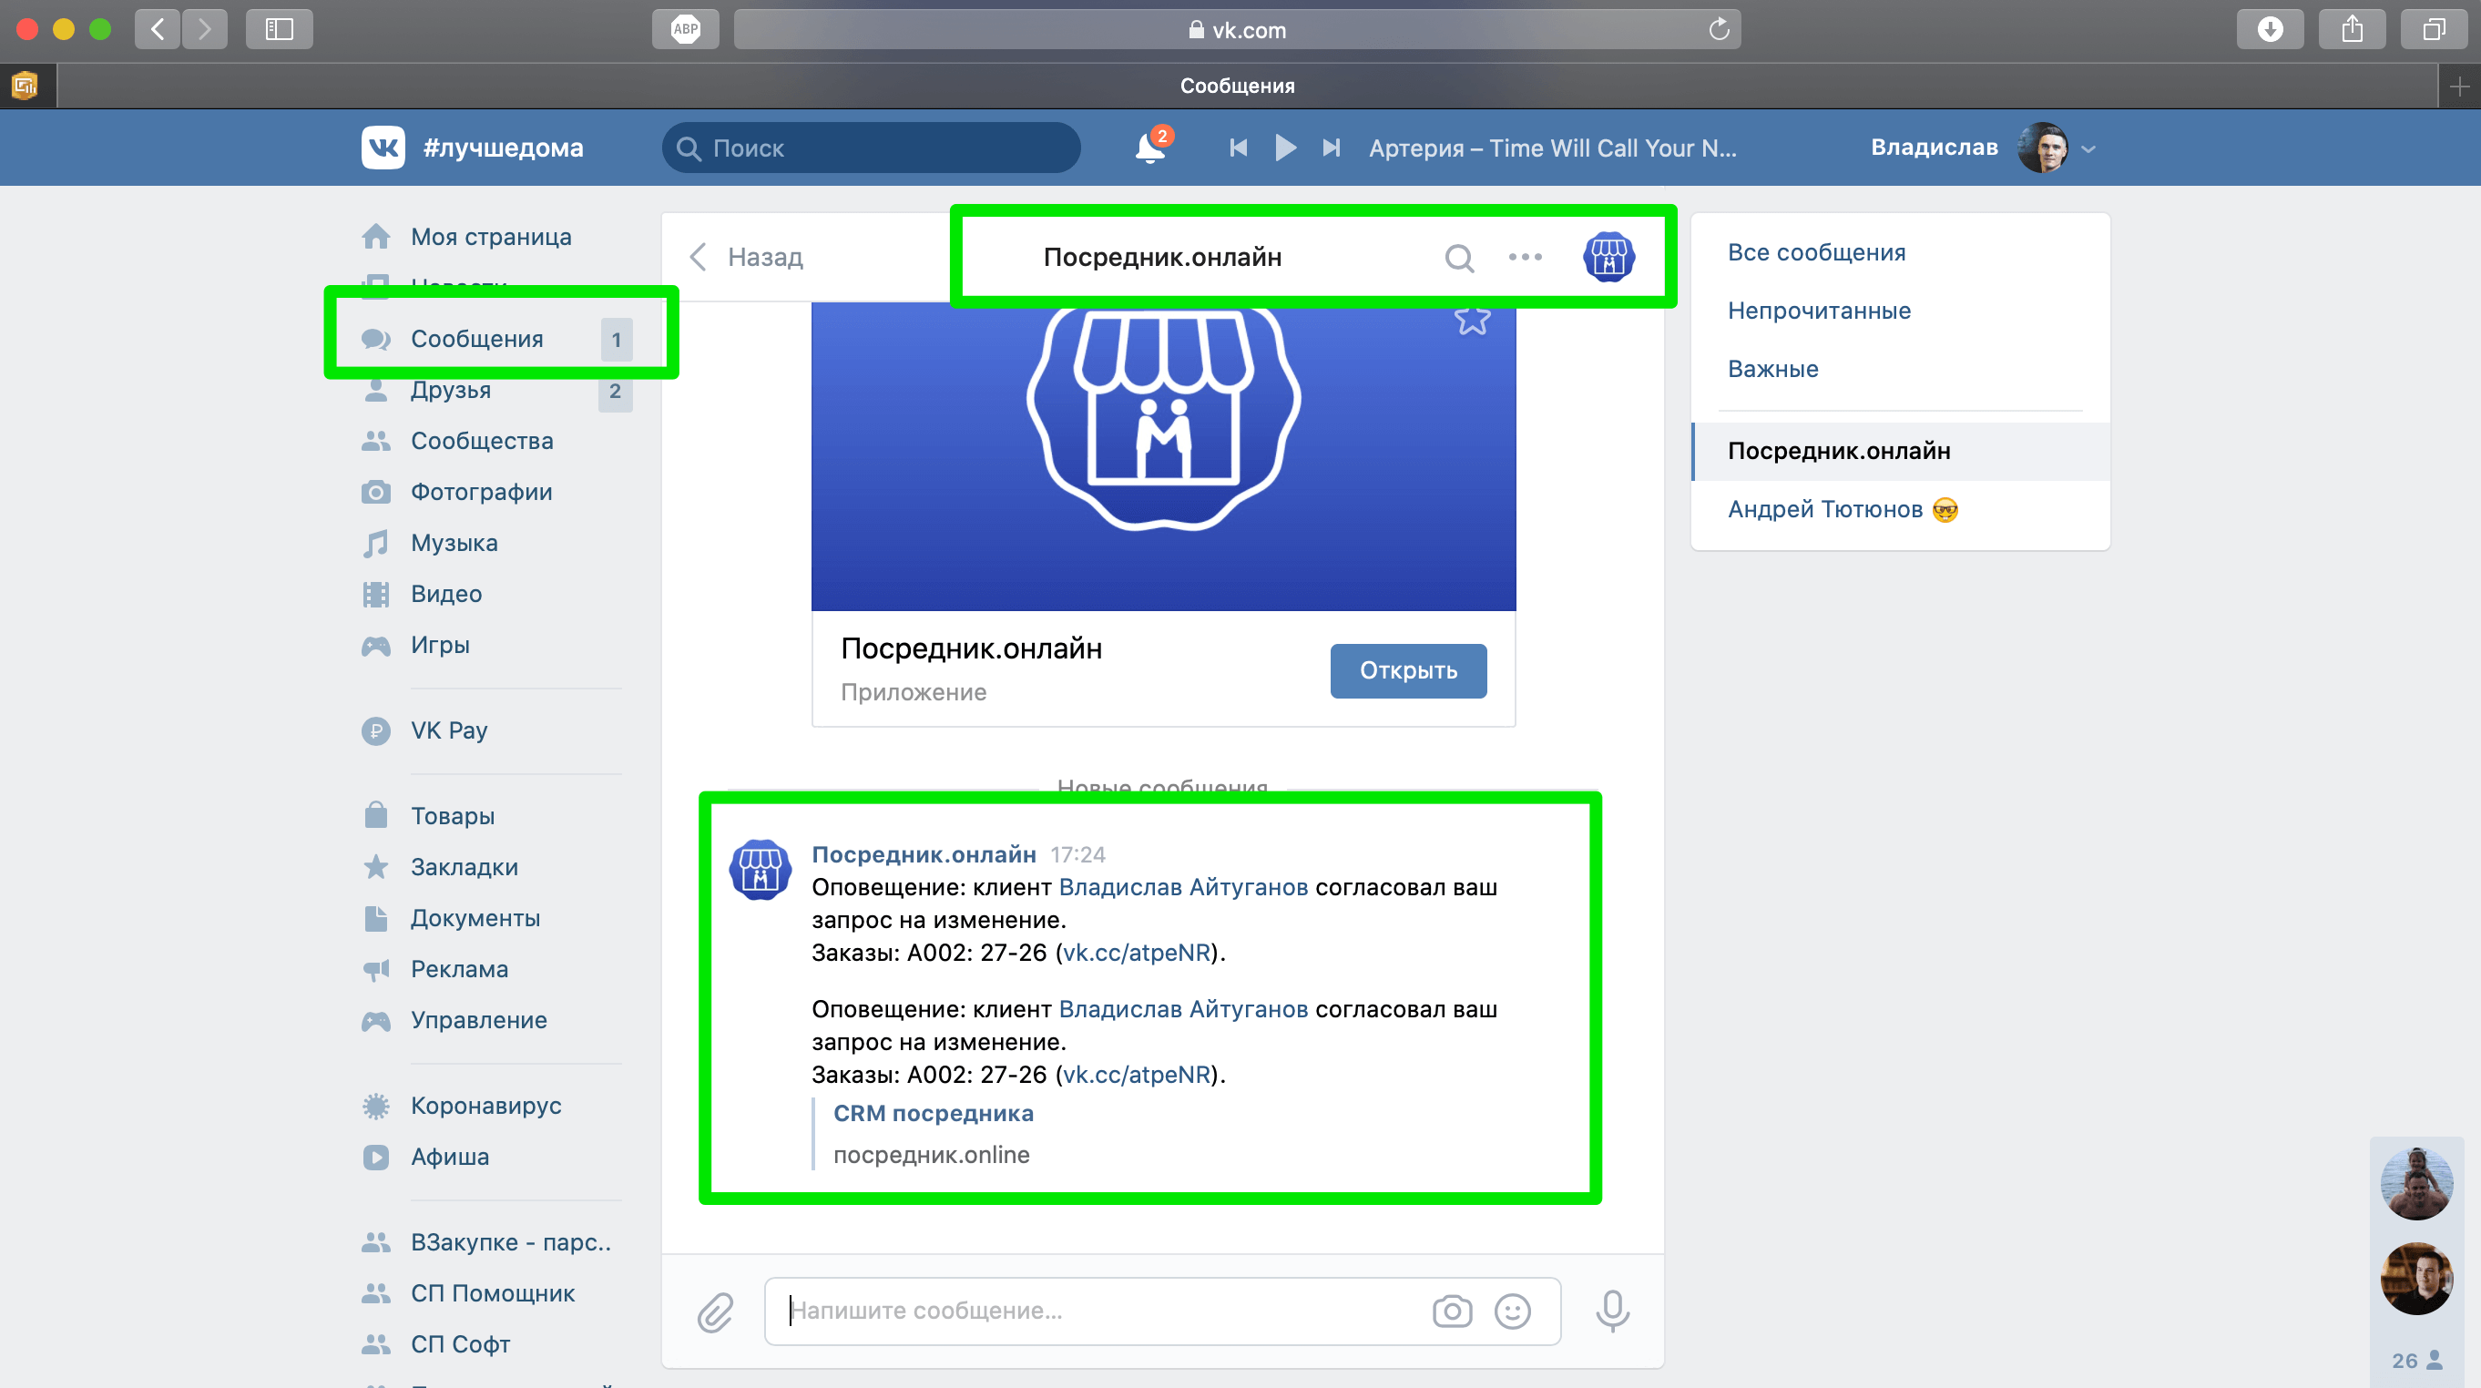Toggle the Safari sidebar button
The image size is (2481, 1388).
click(x=280, y=30)
